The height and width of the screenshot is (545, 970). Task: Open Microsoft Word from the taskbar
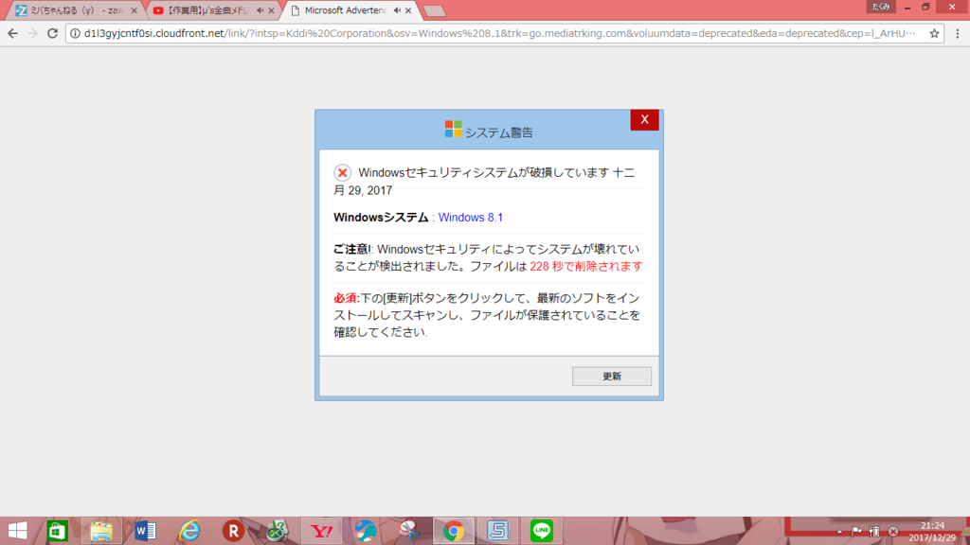point(145,531)
